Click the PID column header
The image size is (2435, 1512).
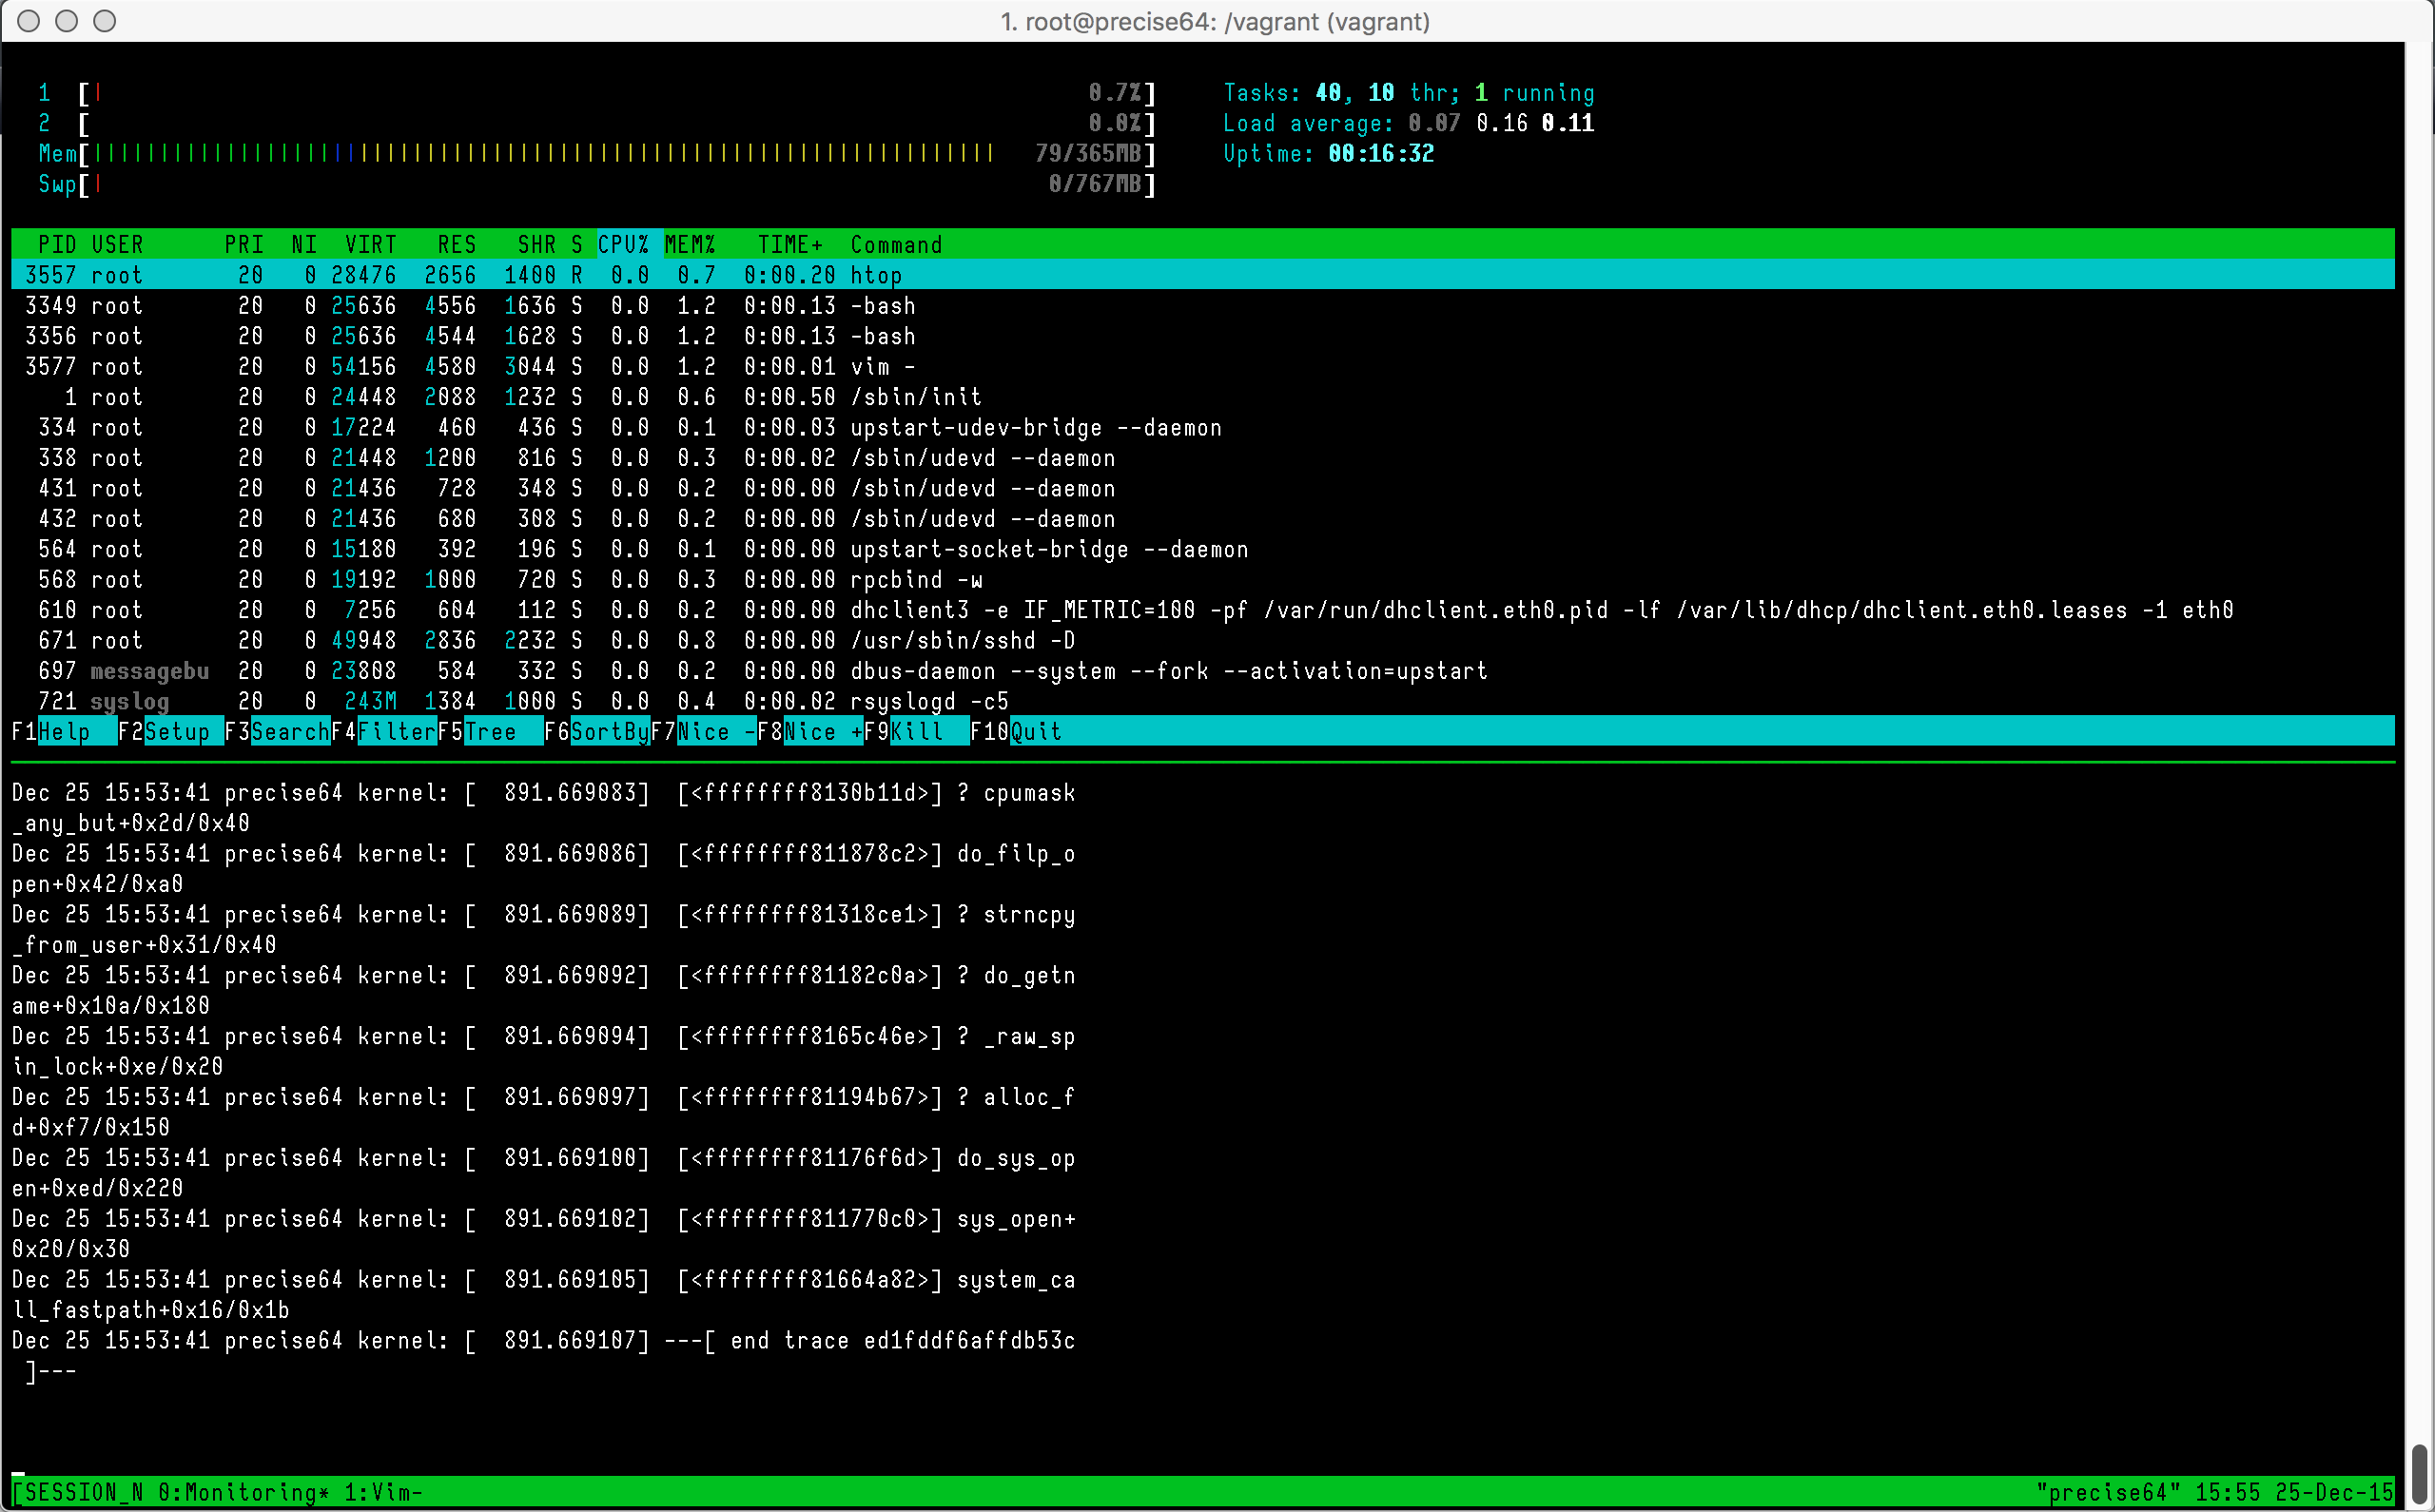[x=56, y=245]
